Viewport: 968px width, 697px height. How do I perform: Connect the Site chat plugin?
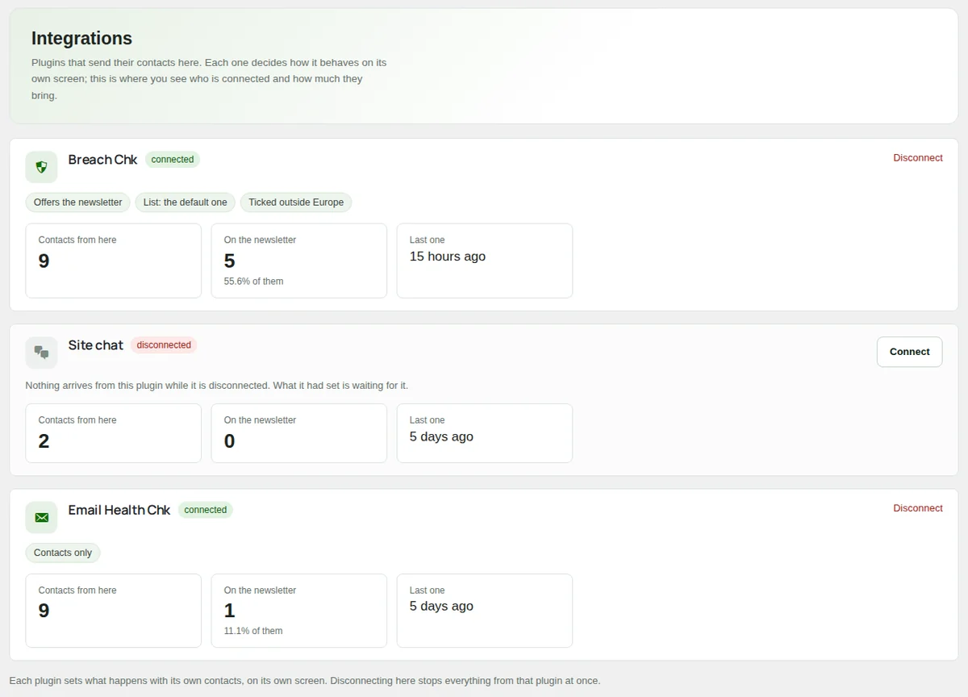coord(909,352)
